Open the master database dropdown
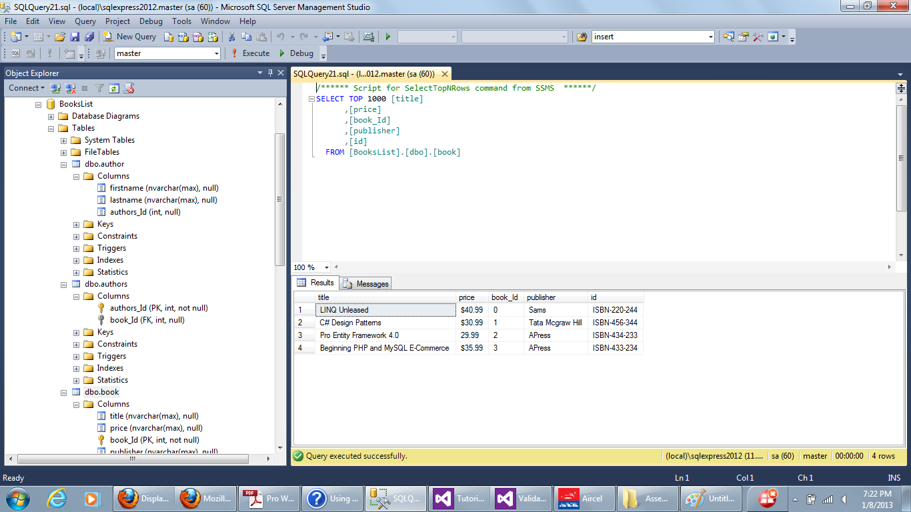This screenshot has height=512, width=911. coord(217,53)
